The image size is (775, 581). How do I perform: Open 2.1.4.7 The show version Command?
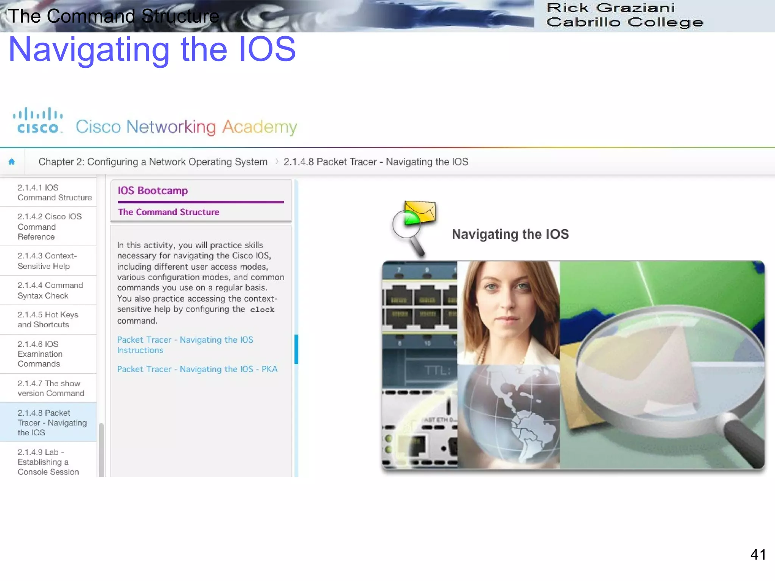click(x=48, y=388)
